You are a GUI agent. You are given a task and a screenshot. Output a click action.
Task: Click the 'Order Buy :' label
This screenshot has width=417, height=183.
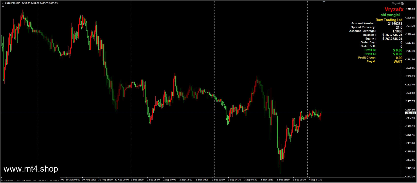point(368,42)
